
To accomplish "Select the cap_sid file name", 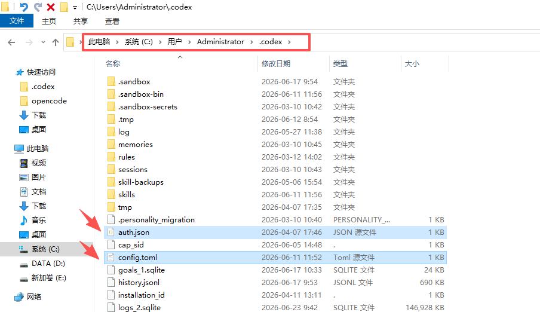I will click(131, 245).
